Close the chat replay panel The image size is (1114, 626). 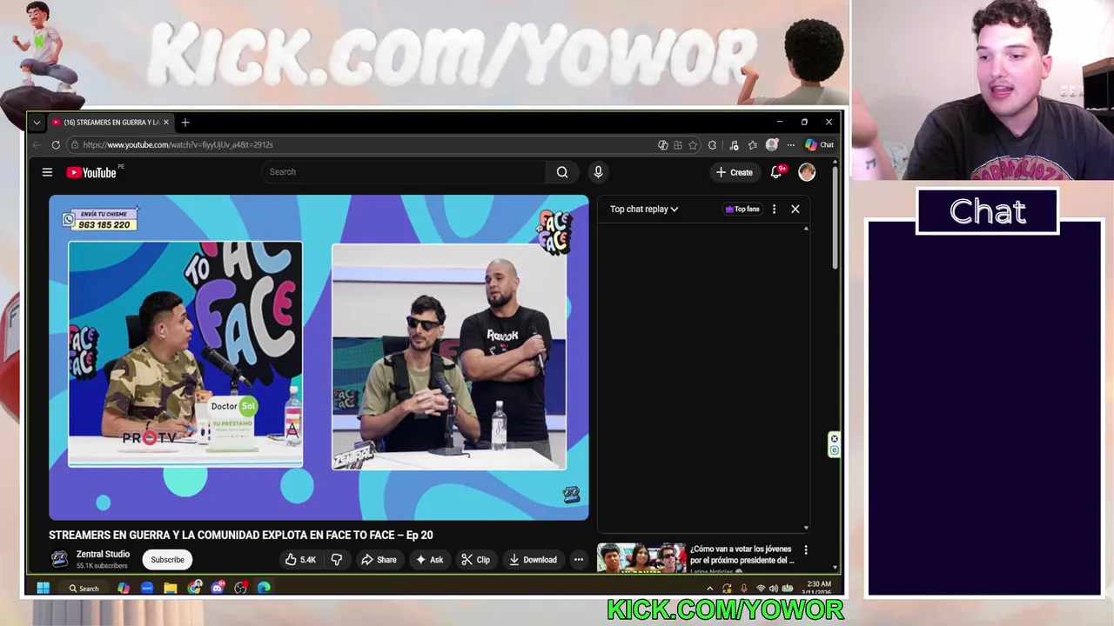[x=795, y=210]
